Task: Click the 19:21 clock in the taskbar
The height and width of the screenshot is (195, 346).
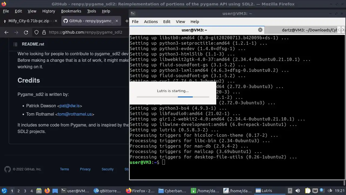Action: (x=340, y=191)
